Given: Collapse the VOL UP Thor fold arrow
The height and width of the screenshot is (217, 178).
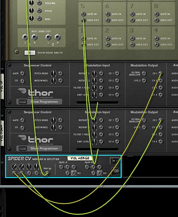Looking at the screenshot, I should click(2, 69).
